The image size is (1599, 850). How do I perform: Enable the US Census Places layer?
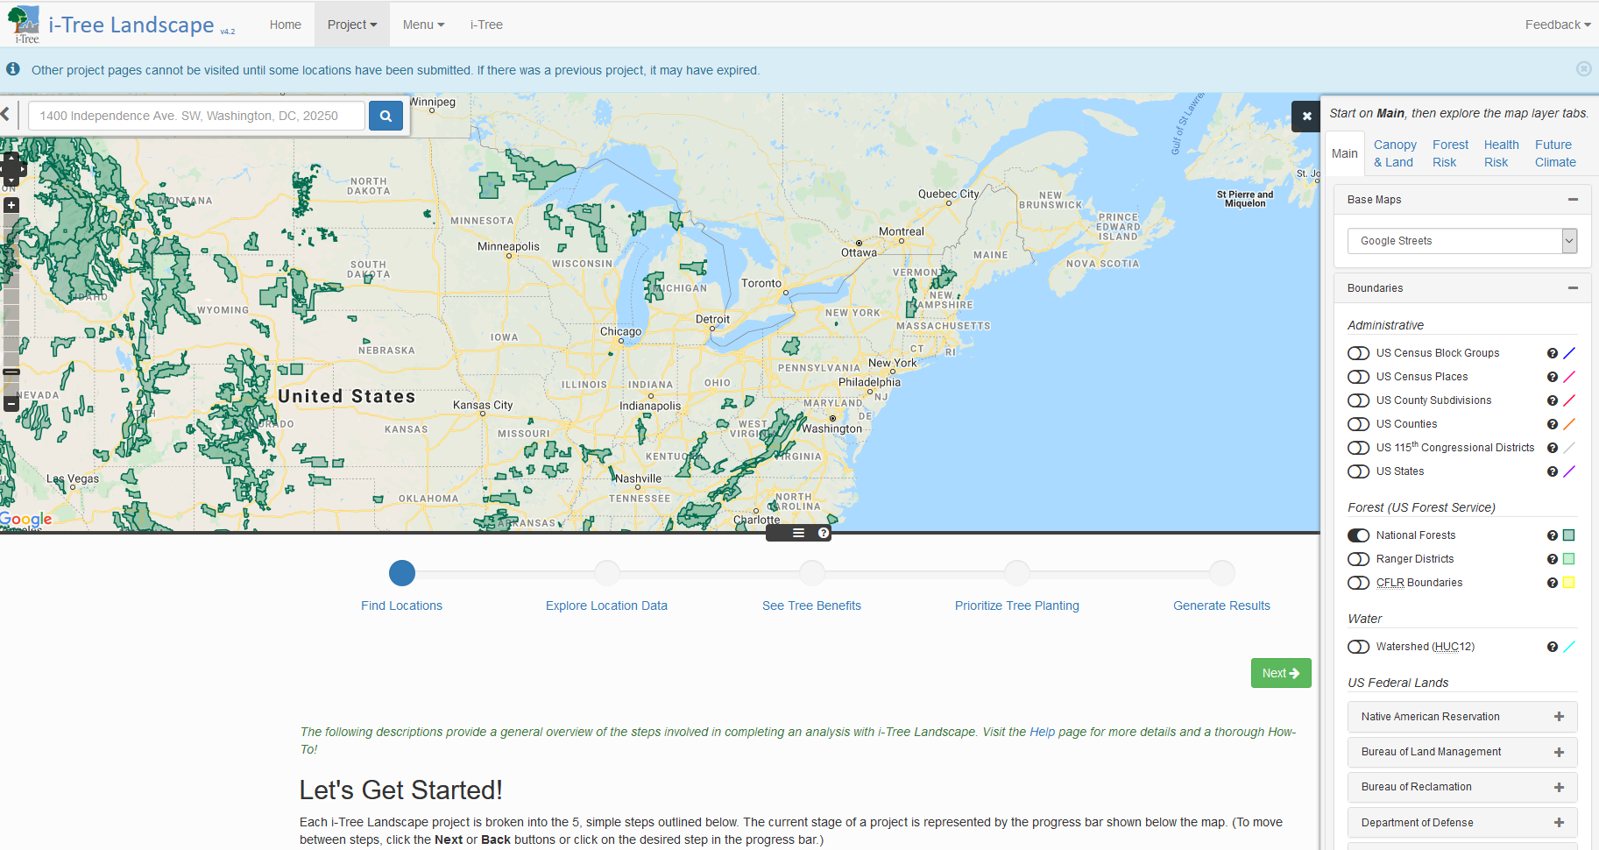(x=1358, y=377)
